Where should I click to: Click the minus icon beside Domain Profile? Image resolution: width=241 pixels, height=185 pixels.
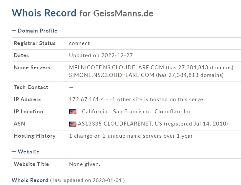click(x=14, y=31)
